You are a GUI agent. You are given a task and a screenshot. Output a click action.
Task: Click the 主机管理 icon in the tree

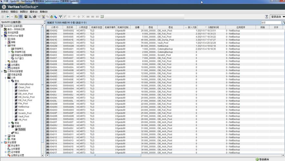coord(9,149)
